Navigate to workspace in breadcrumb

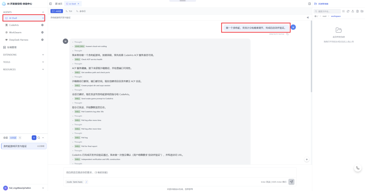click(x=336, y=16)
